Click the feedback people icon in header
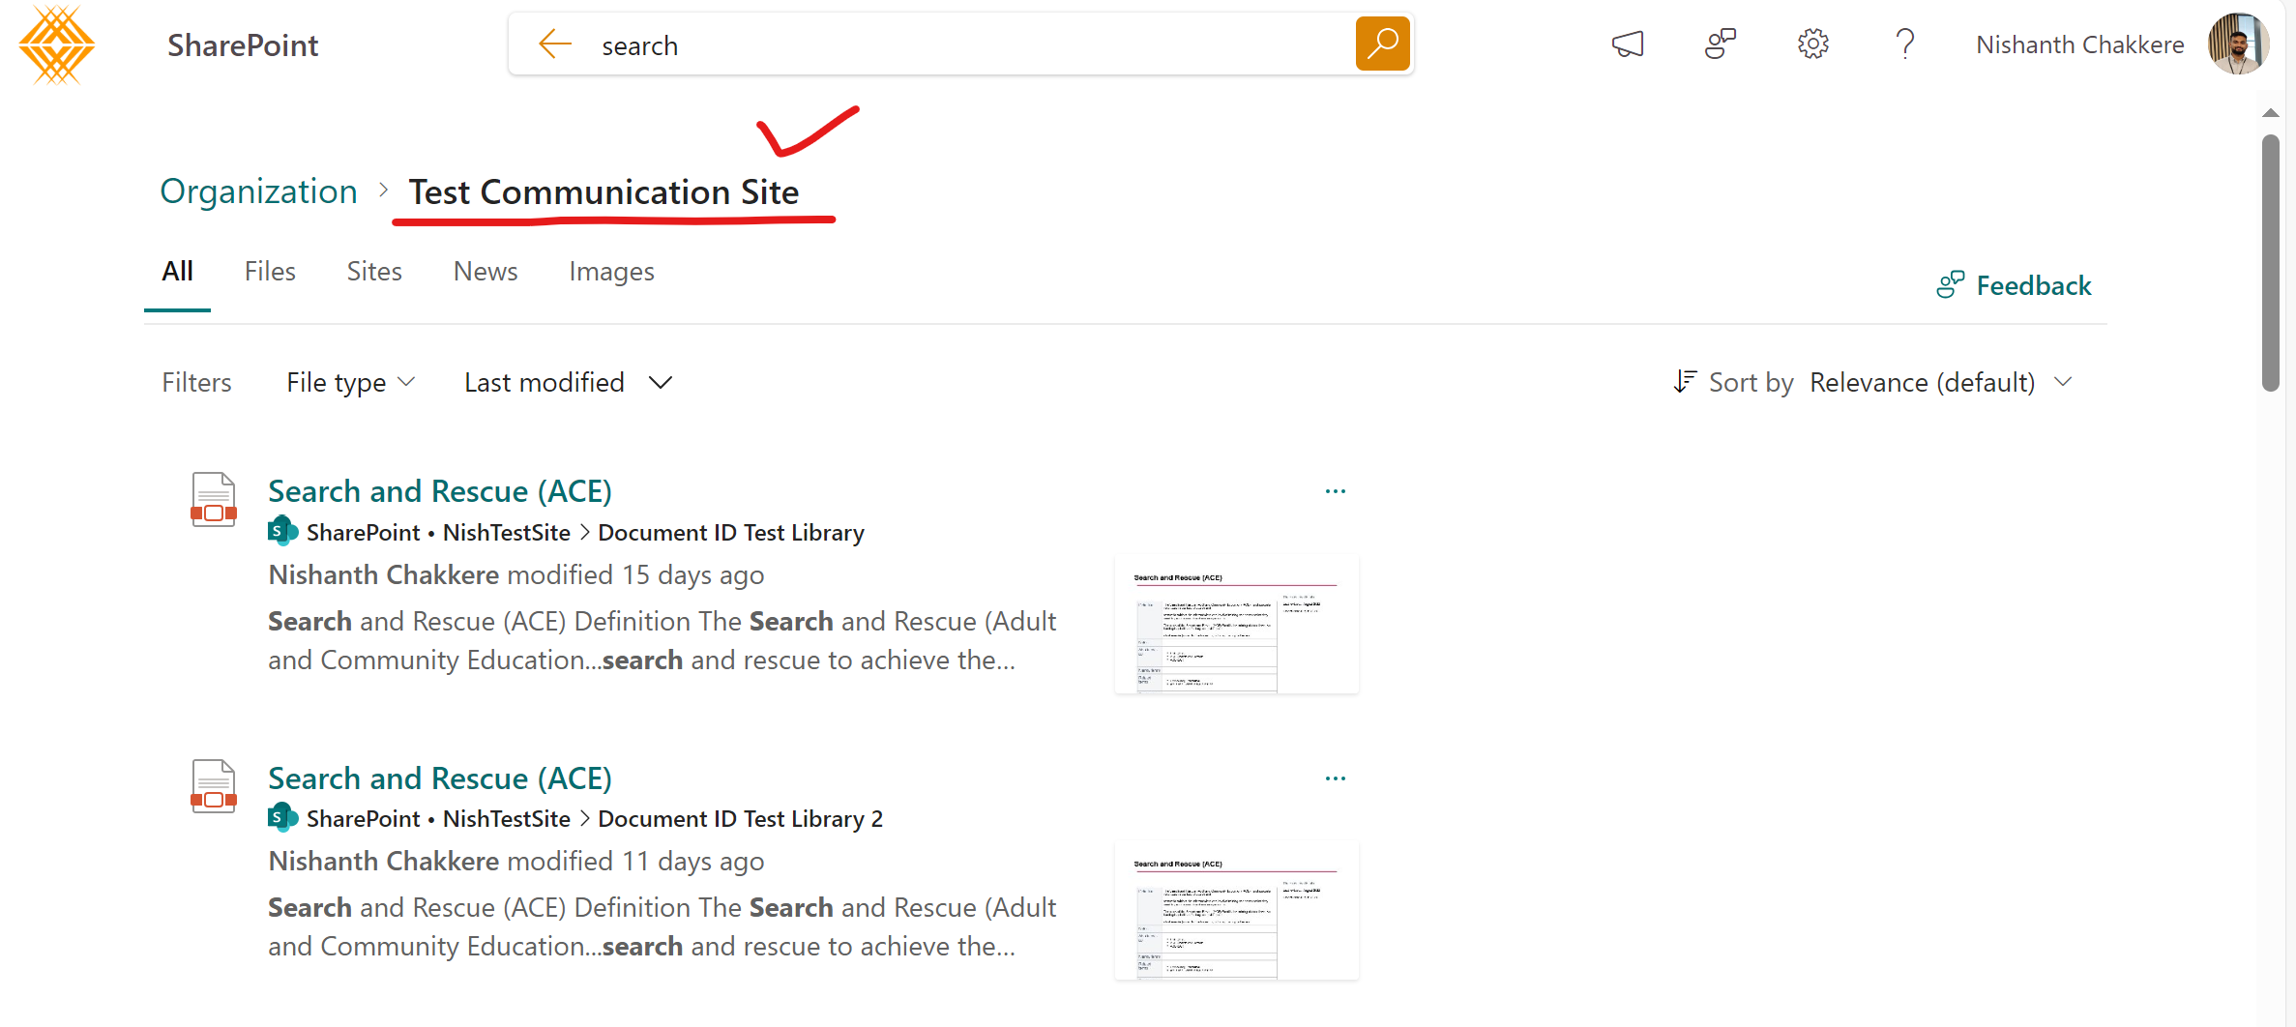 (1721, 44)
